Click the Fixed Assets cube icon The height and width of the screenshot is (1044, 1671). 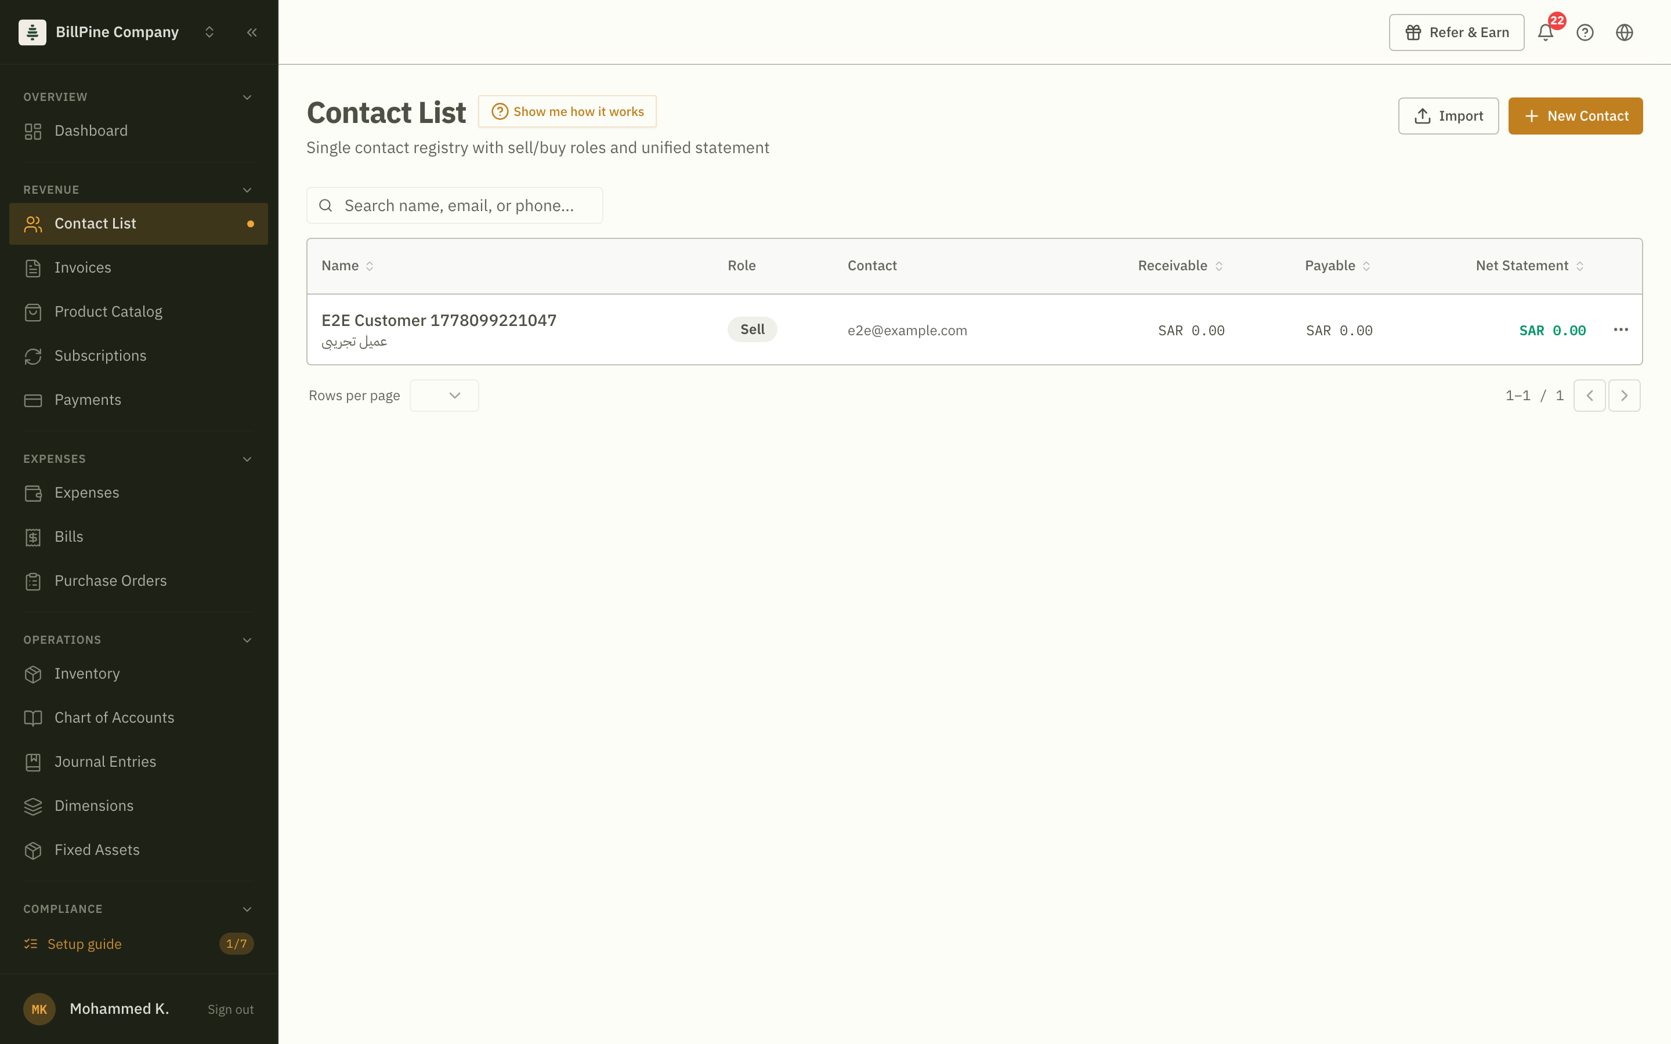(33, 851)
